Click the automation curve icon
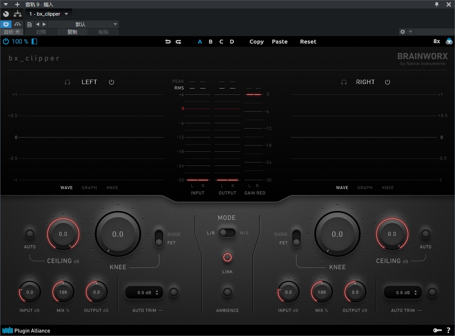This screenshot has height=336, width=455. 18,24
